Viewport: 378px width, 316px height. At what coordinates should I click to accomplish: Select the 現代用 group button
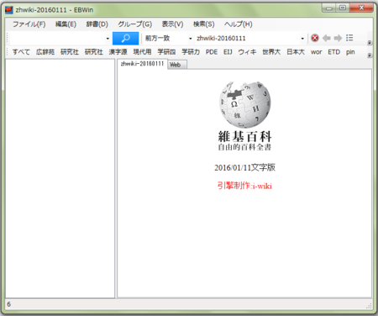point(142,52)
